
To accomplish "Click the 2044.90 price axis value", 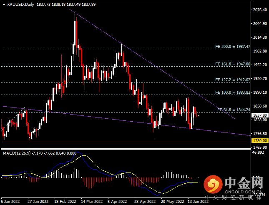I will (x=260, y=23).
